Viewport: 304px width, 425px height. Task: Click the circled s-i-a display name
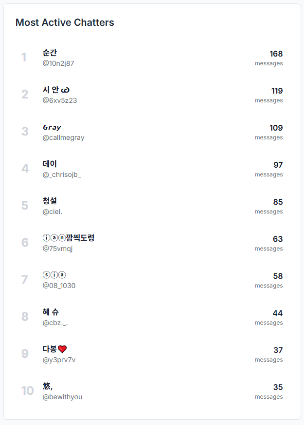(54, 275)
